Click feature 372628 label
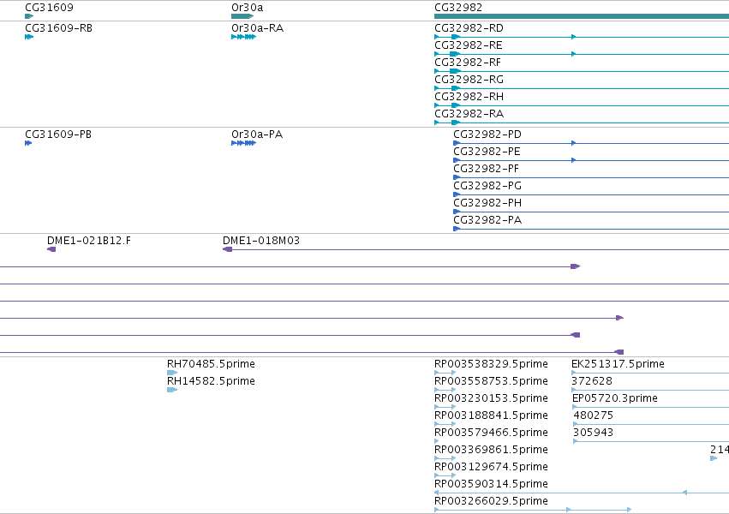This screenshot has height=514, width=729. (x=592, y=381)
